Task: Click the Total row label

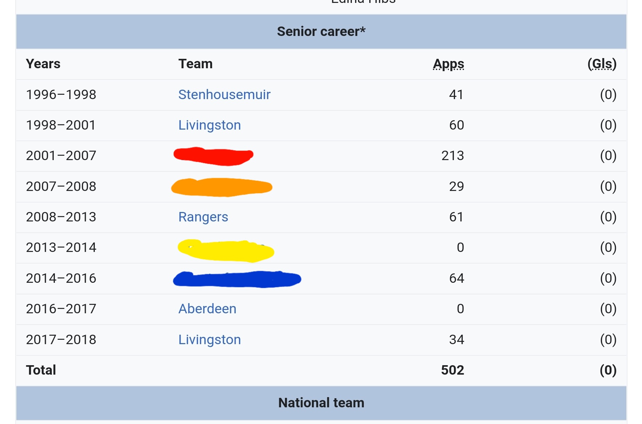Action: (41, 370)
